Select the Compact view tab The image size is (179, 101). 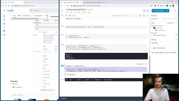click(46, 20)
